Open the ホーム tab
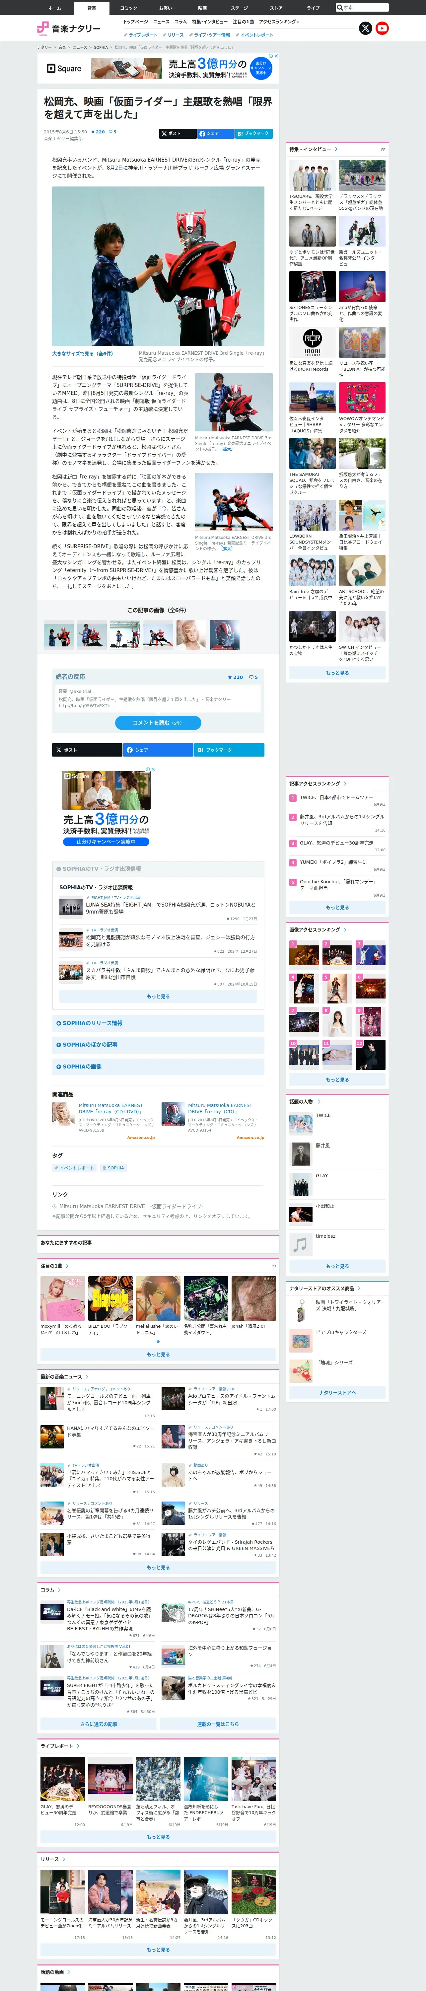Image resolution: width=426 pixels, height=1991 pixels. pos(55,8)
